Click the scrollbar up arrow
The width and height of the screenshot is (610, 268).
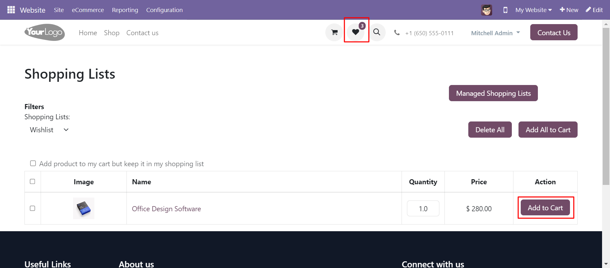[x=606, y=24]
